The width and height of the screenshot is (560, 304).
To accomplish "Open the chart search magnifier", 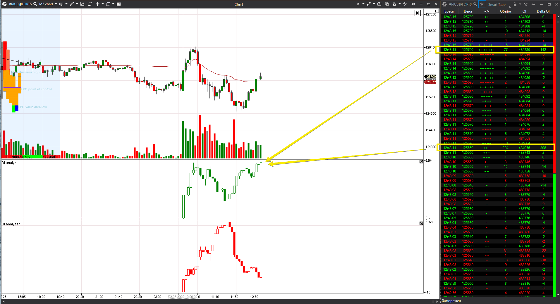I will click(x=35, y=4).
